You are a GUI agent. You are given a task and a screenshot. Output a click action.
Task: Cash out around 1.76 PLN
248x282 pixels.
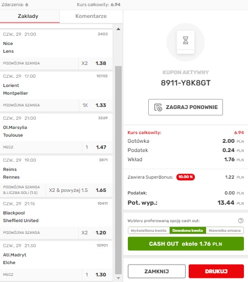click(x=186, y=244)
